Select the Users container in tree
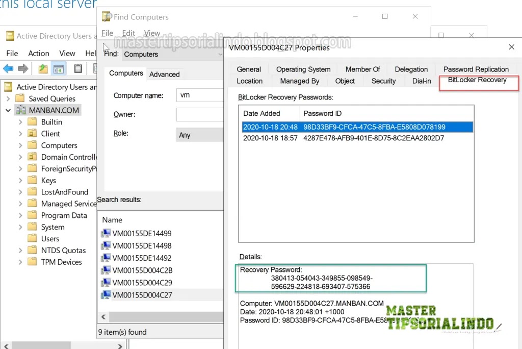This screenshot has height=349, width=522. coord(50,239)
